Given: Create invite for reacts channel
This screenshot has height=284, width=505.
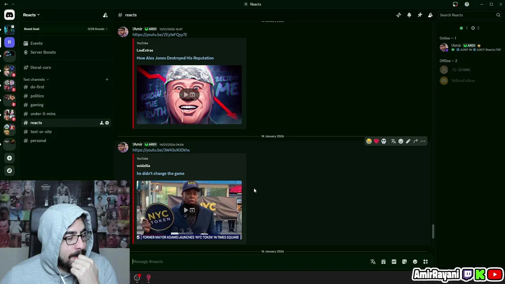Looking at the screenshot, I should coord(101,123).
